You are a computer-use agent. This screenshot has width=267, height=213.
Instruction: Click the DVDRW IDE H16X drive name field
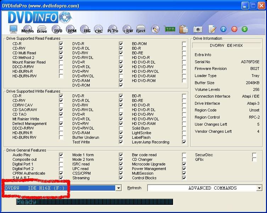(x=226, y=45)
